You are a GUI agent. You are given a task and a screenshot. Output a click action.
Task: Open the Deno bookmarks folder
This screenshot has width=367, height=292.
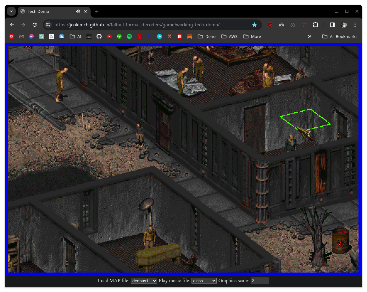[207, 36]
